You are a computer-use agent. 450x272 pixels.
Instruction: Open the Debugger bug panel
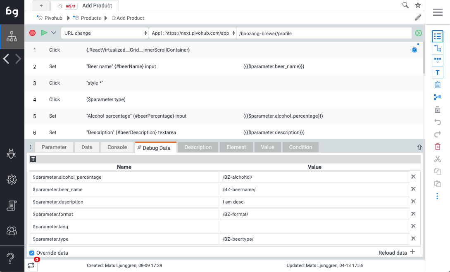click(12, 153)
